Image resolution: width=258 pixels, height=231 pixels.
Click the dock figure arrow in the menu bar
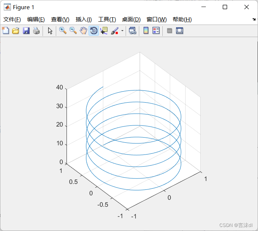[254, 19]
